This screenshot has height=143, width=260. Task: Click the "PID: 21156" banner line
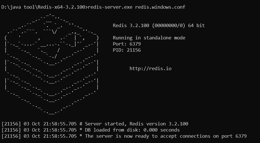[x=127, y=50]
